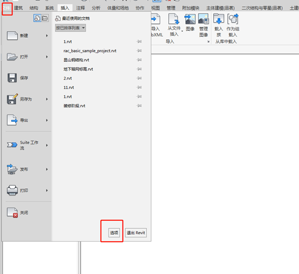Open recent file 2.rvt
Image resolution: width=299 pixels, height=274 pixels.
67,78
